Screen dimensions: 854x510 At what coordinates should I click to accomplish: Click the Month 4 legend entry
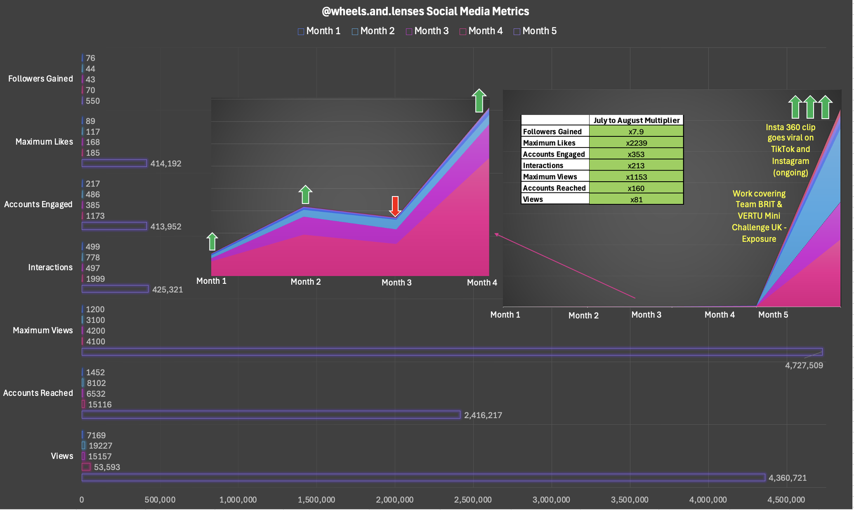485,31
